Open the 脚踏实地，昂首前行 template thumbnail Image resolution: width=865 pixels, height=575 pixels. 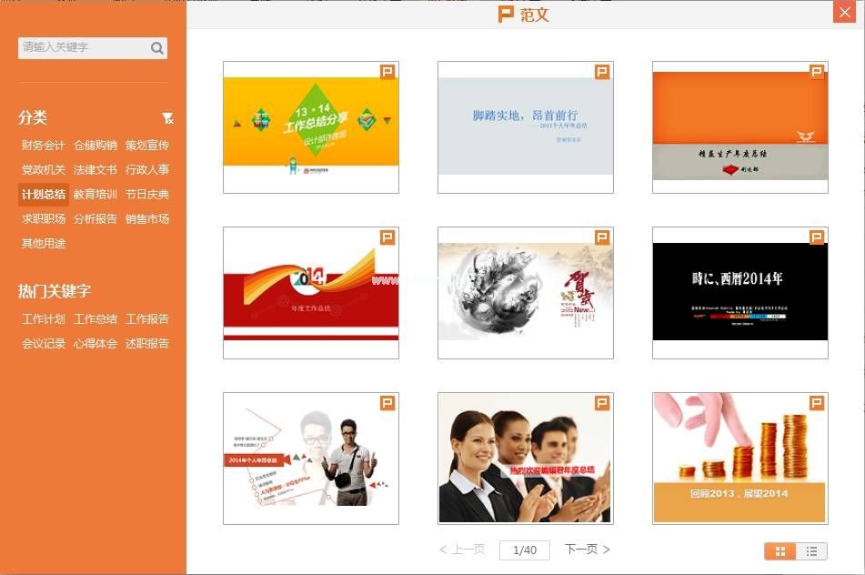[525, 126]
